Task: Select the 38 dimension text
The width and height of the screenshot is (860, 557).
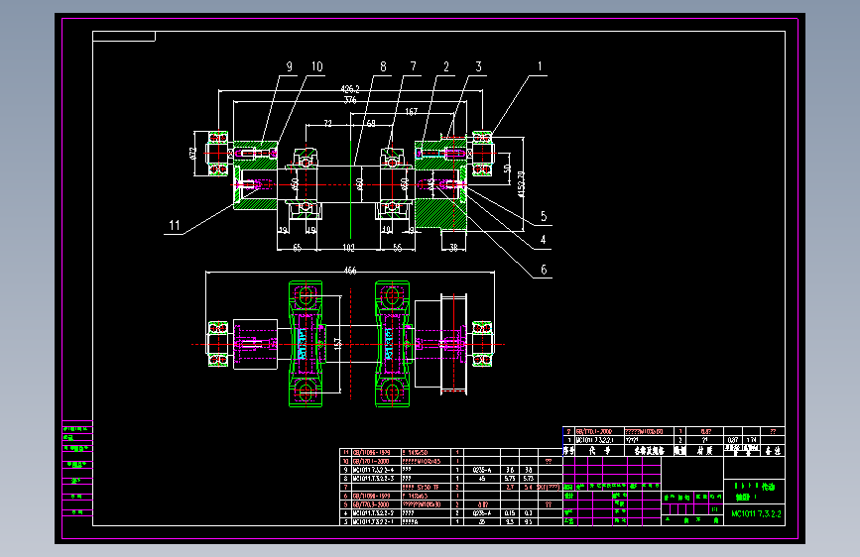Action: (453, 248)
